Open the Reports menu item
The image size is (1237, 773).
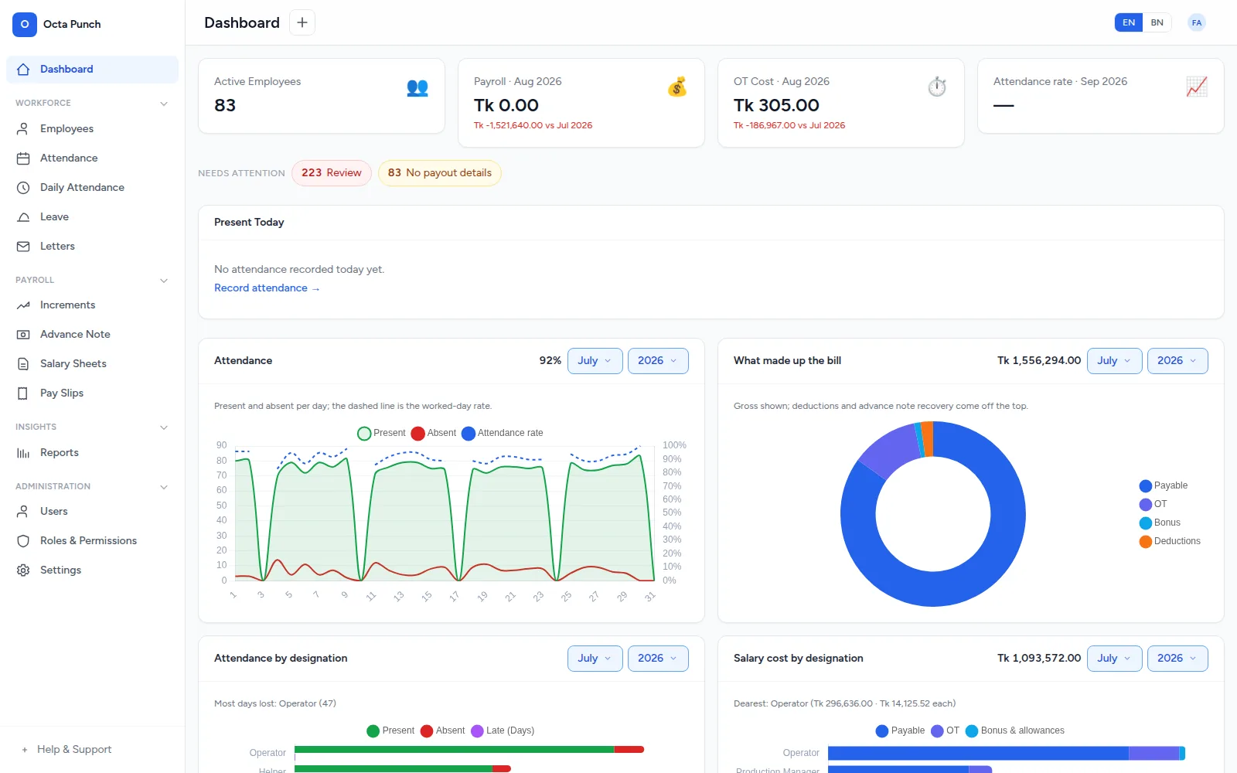92,453
